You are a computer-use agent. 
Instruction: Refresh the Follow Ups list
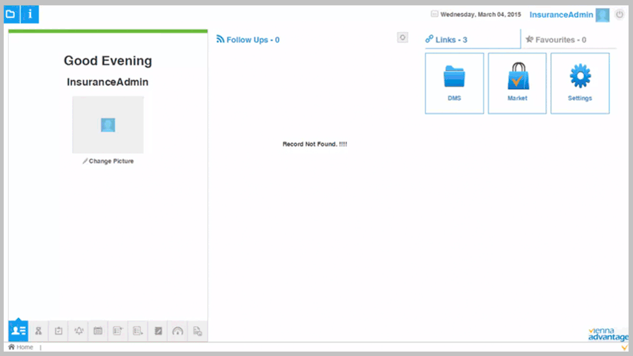click(x=402, y=38)
